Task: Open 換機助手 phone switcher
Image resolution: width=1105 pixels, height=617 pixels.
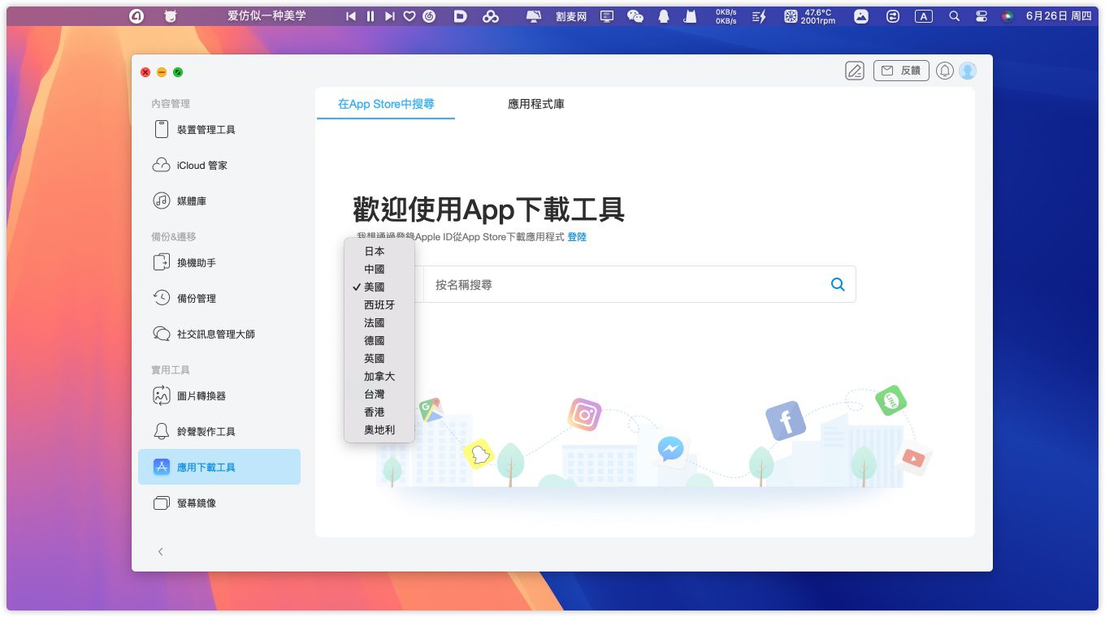Action: (x=196, y=263)
